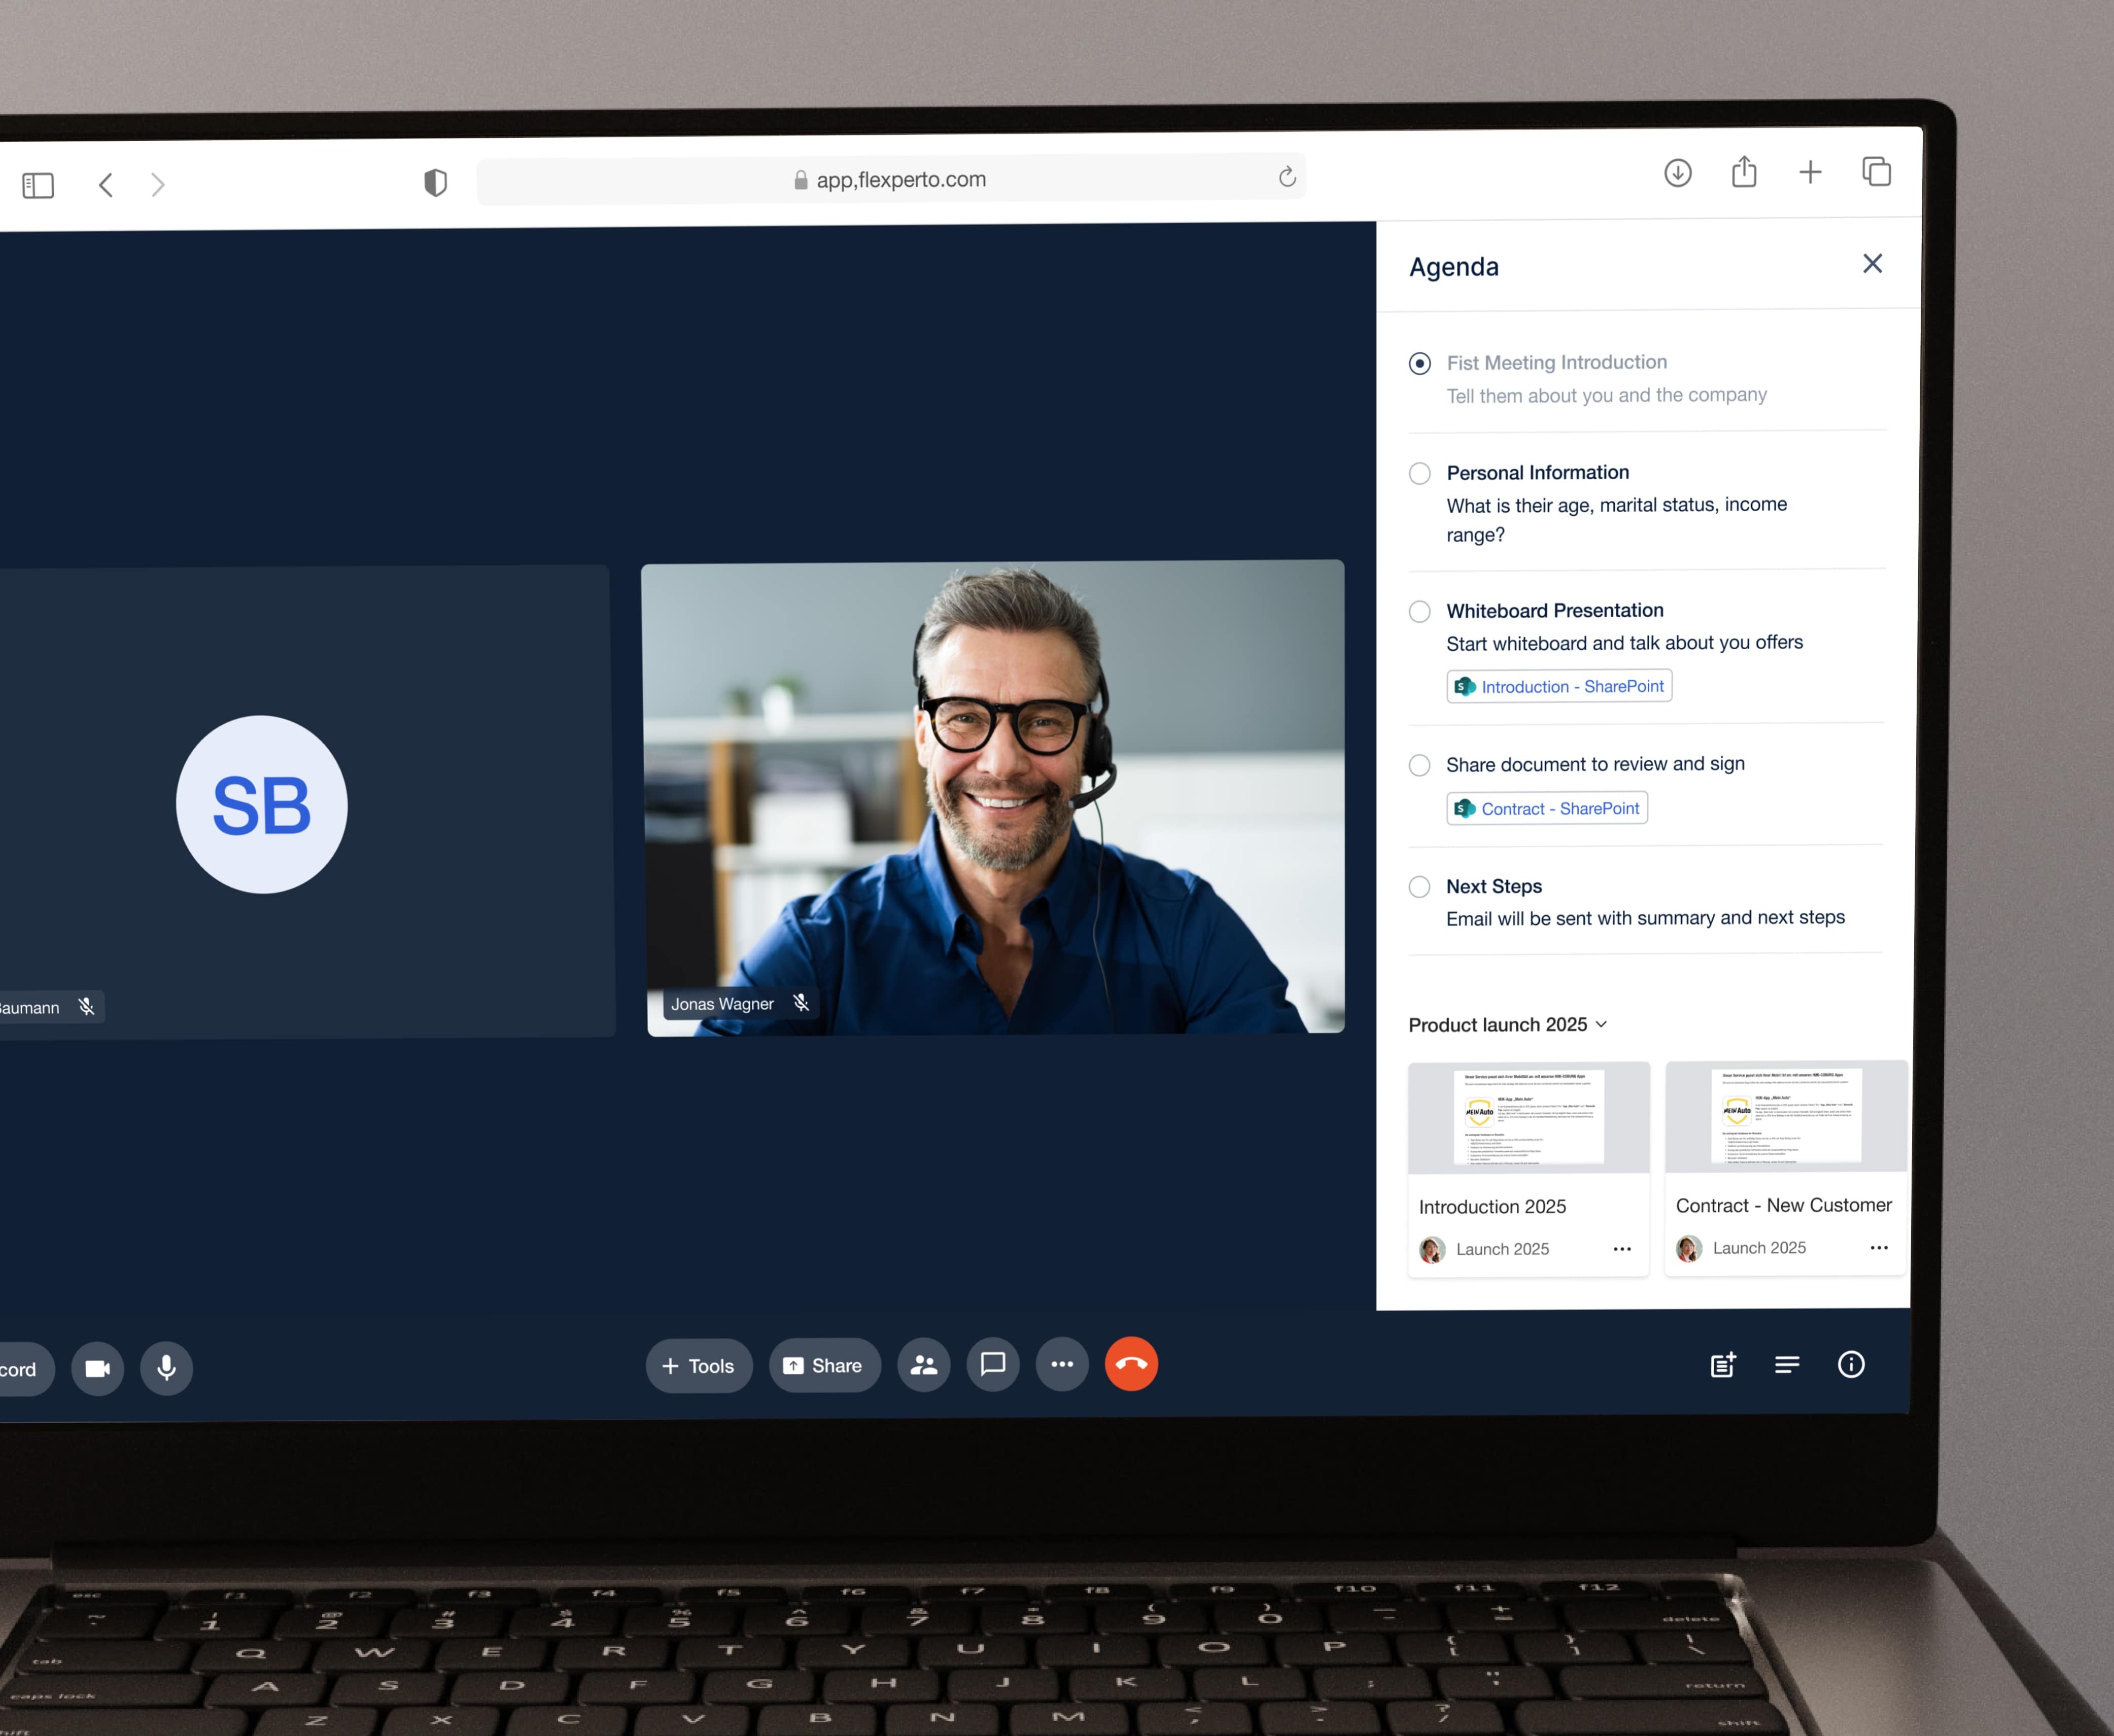
Task: Open the Contract - New Customer thumbnail
Action: (1786, 1117)
